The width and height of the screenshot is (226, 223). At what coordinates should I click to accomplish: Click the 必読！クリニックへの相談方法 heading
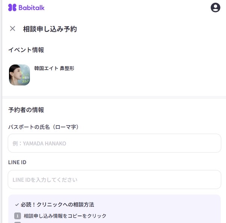tap(57, 205)
